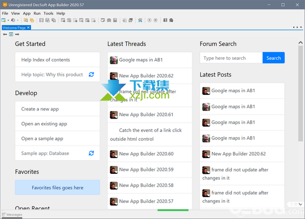The height and width of the screenshot is (219, 305).
Task: Click the vertical scrollbar thumb
Action: (300, 93)
